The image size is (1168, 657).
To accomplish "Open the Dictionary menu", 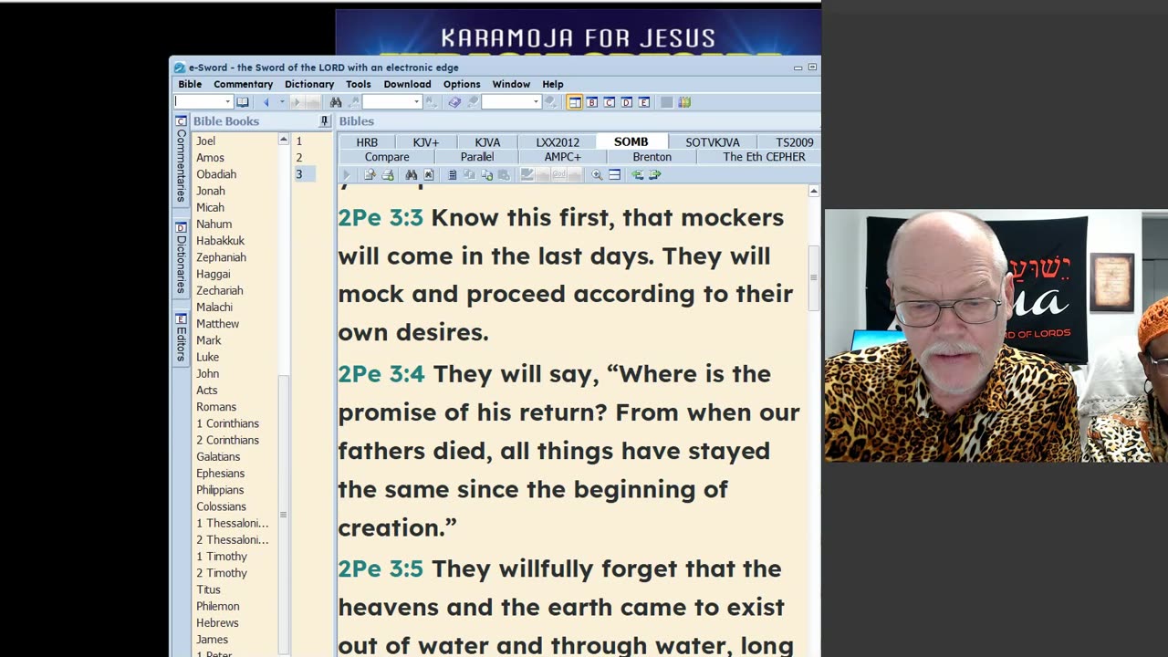I will click(309, 84).
